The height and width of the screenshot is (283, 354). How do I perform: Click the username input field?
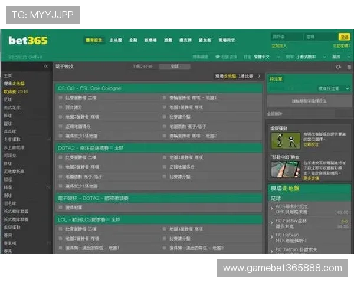[x=287, y=37]
